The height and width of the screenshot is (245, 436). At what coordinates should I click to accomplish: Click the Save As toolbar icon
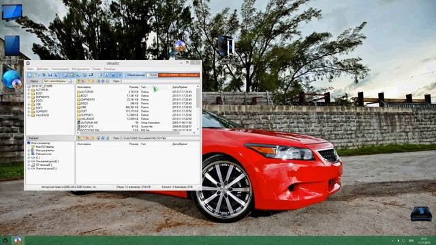pyautogui.click(x=57, y=75)
